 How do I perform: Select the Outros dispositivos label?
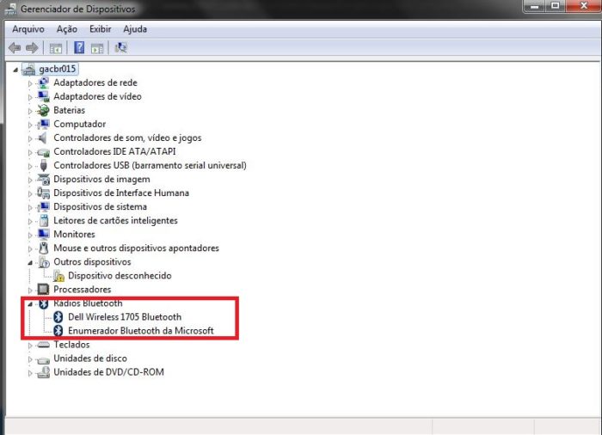point(92,262)
